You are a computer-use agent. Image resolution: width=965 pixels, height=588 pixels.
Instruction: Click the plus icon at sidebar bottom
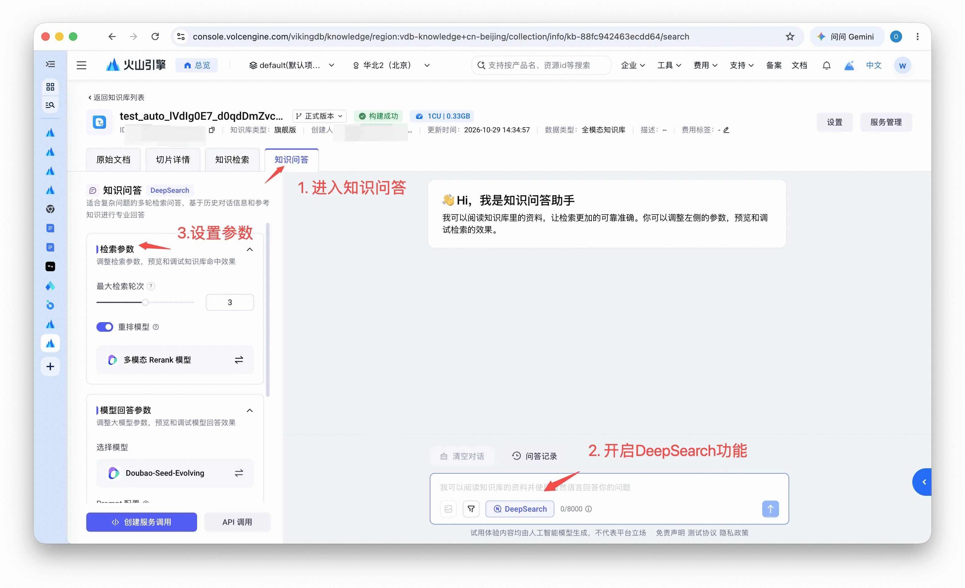[50, 366]
